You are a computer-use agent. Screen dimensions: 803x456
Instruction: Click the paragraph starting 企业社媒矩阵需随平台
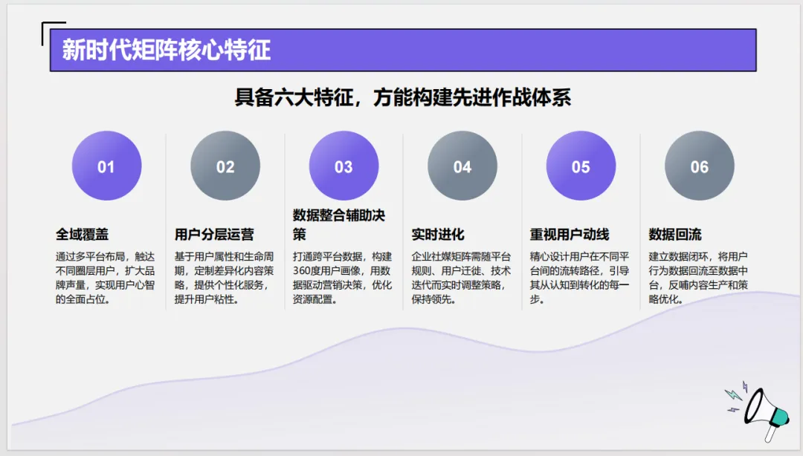pyautogui.click(x=461, y=278)
